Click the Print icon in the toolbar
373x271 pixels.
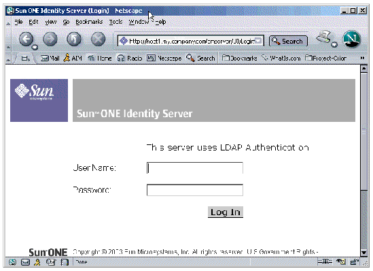323,37
